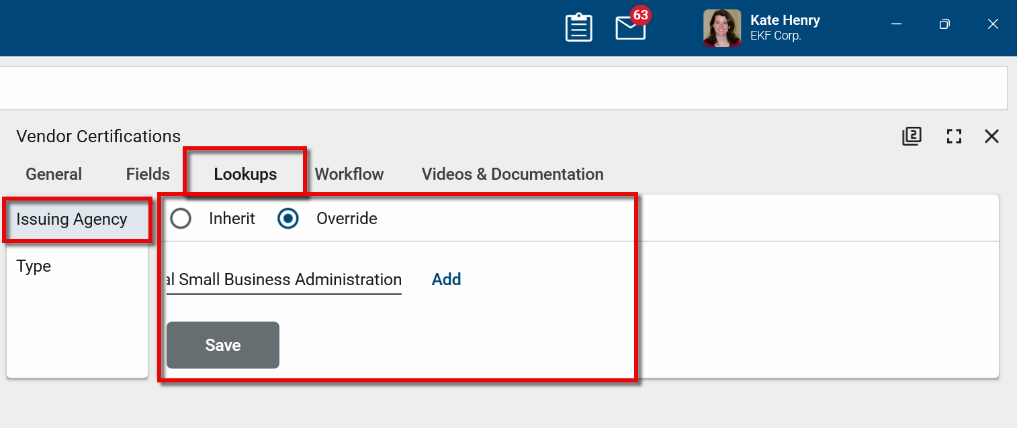The height and width of the screenshot is (428, 1017).
Task: Go to the Workflow tab
Action: pos(349,174)
